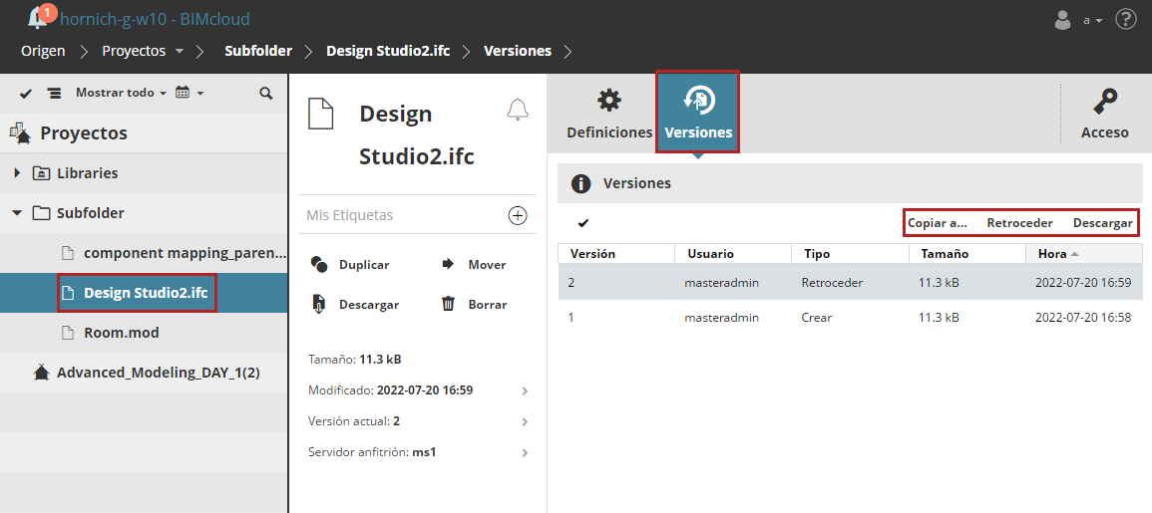Screen dimensions: 1152x513
Task: Open the Mostrar todo filter dropdown
Action: [x=121, y=93]
